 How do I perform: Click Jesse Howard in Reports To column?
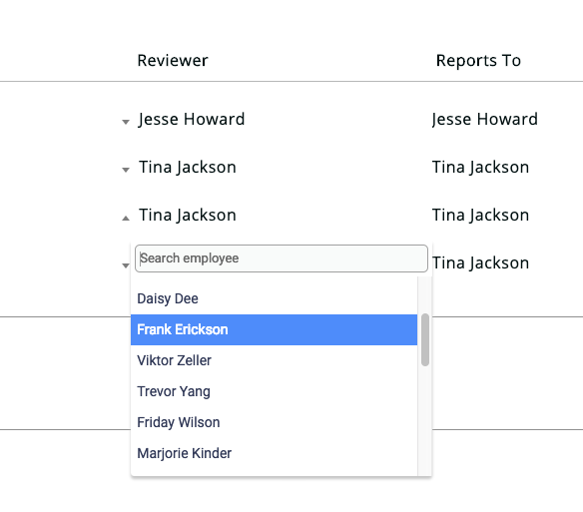484,120
